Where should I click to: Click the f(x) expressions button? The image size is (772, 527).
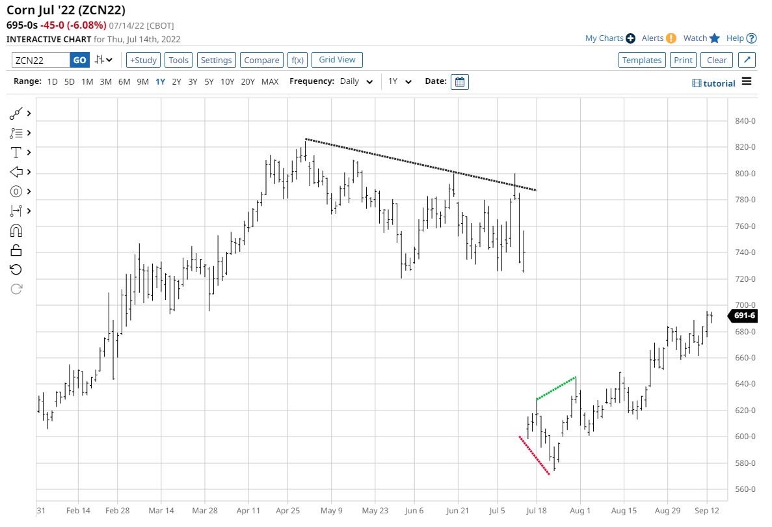pyautogui.click(x=297, y=60)
